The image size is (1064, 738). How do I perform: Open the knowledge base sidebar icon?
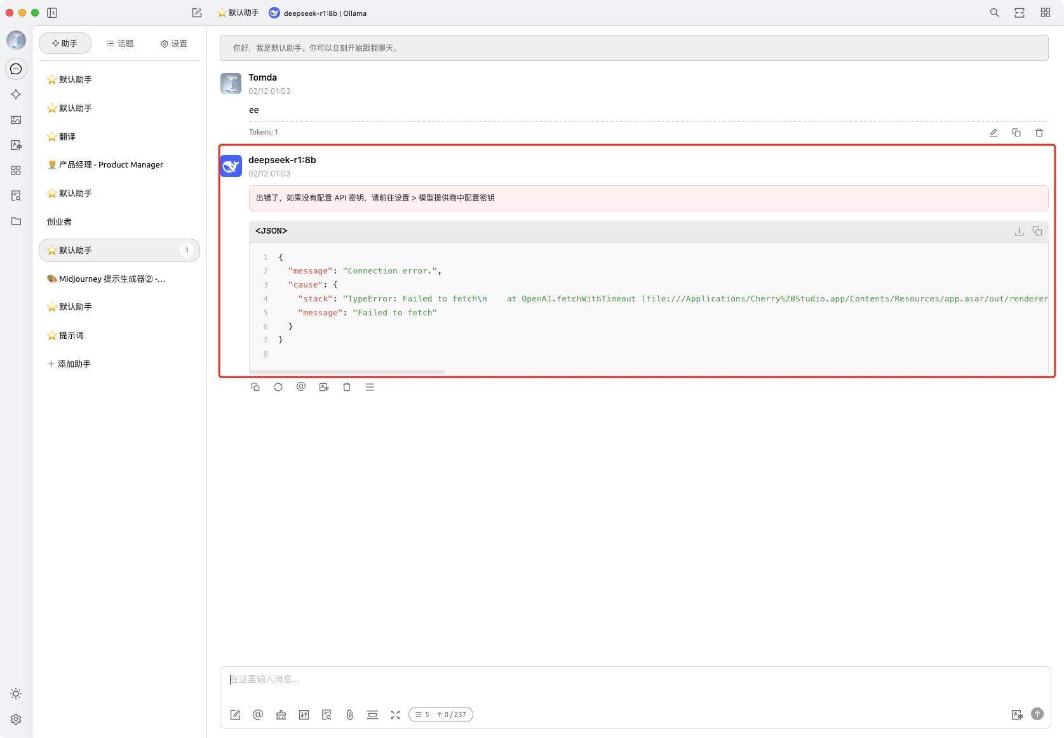[16, 195]
